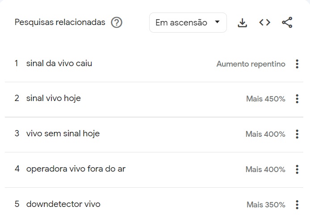This screenshot has height=219, width=310.
Task: Click the dropdown arrow next to Em ascensão
Action: pos(217,22)
